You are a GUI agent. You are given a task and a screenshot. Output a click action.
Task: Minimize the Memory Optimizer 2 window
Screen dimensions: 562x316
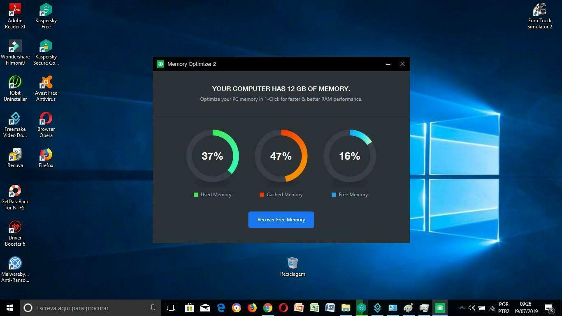pos(388,64)
